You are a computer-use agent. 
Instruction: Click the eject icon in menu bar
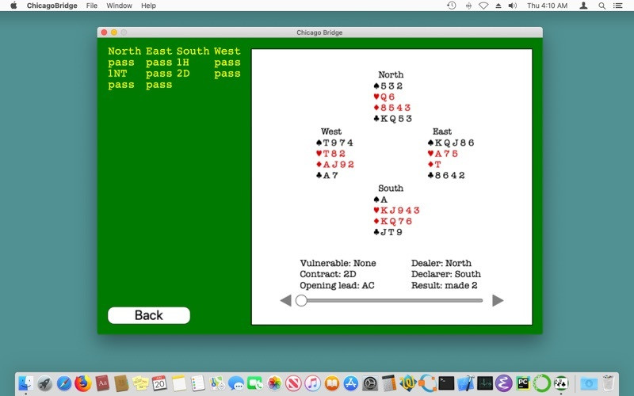498,6
